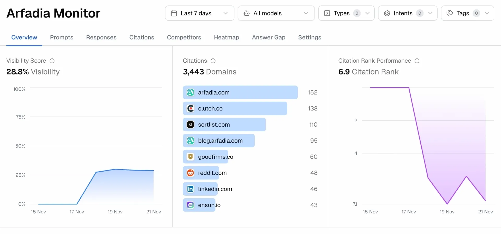Viewport: 501px width, 234px height.
Task: Click the Arfadia Monitor title
Action: point(53,13)
